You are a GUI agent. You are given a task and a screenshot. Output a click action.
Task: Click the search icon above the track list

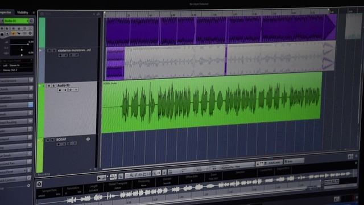pos(98,14)
